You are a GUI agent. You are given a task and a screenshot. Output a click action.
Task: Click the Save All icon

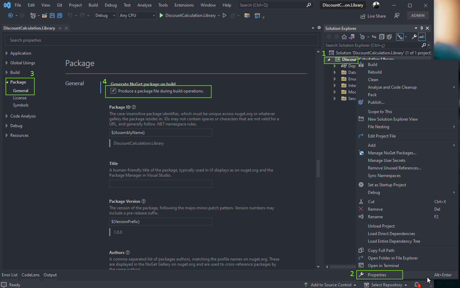(60, 15)
